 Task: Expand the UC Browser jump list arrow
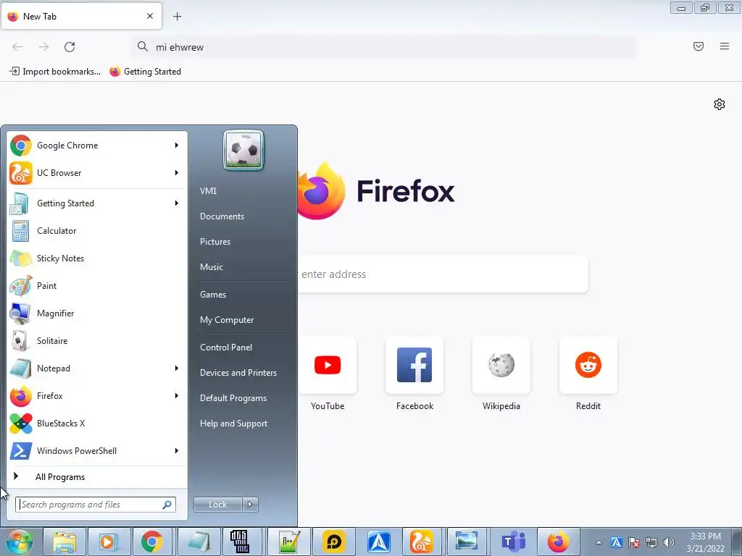[x=177, y=172]
